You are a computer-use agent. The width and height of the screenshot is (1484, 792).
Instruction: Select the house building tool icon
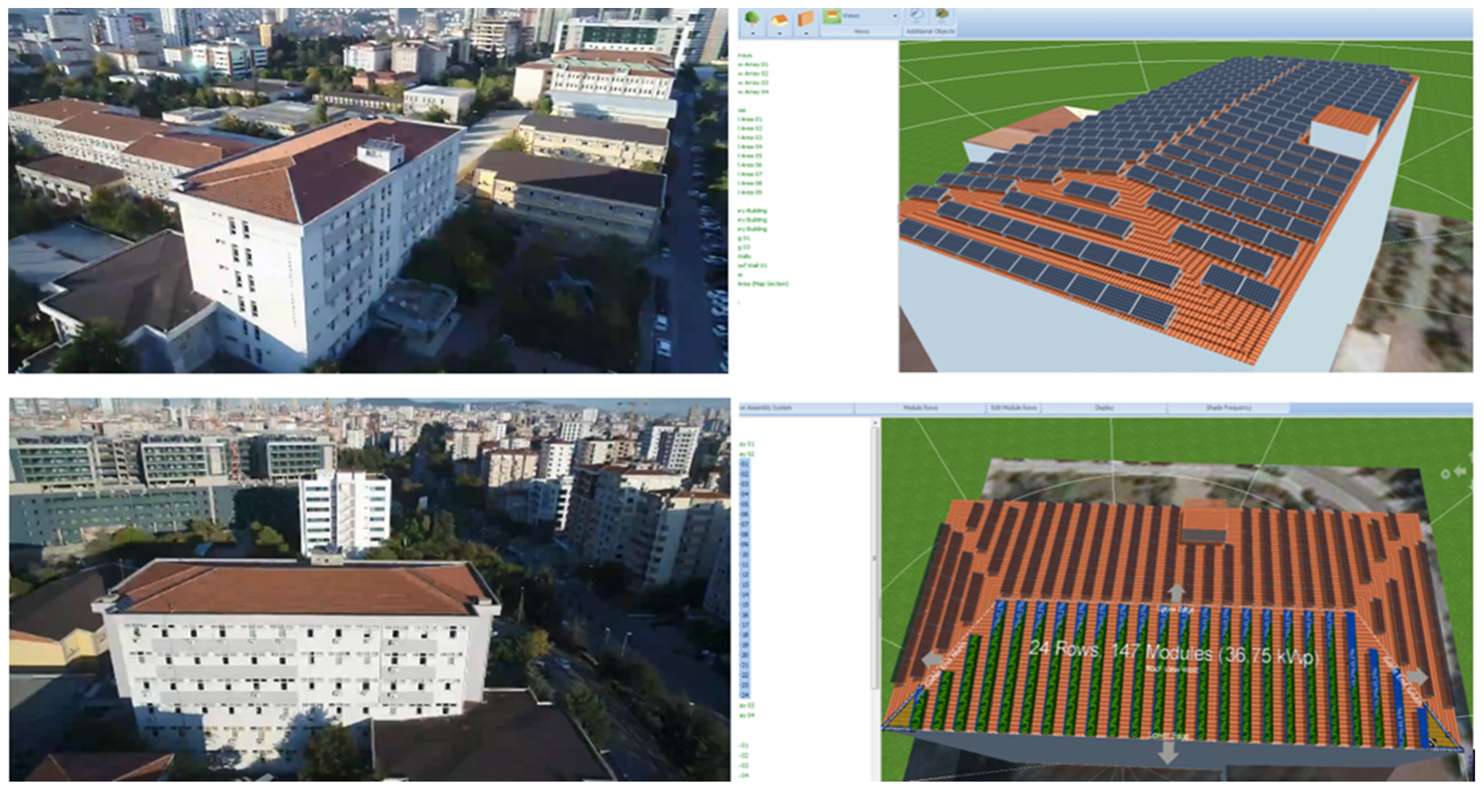(x=780, y=18)
